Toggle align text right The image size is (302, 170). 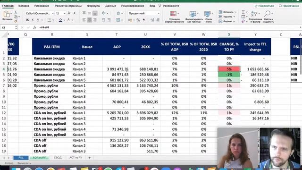pos(95,20)
